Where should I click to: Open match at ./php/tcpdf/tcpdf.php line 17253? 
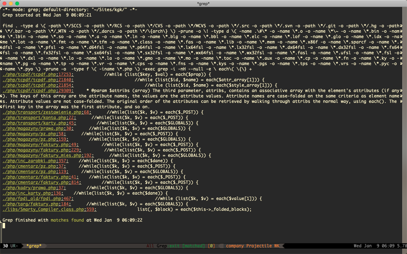point(38,74)
